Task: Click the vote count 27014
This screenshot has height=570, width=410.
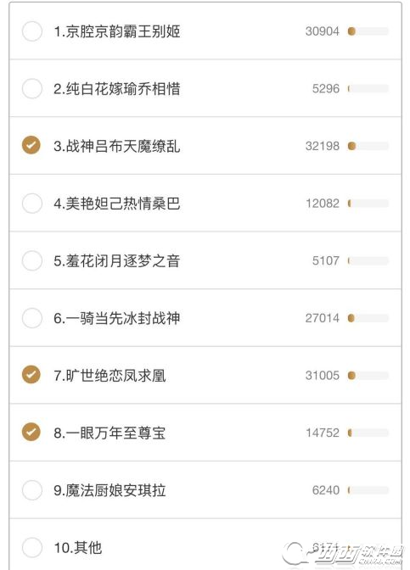Action: point(322,318)
